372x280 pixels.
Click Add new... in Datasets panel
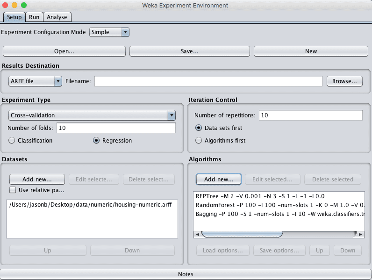37,179
